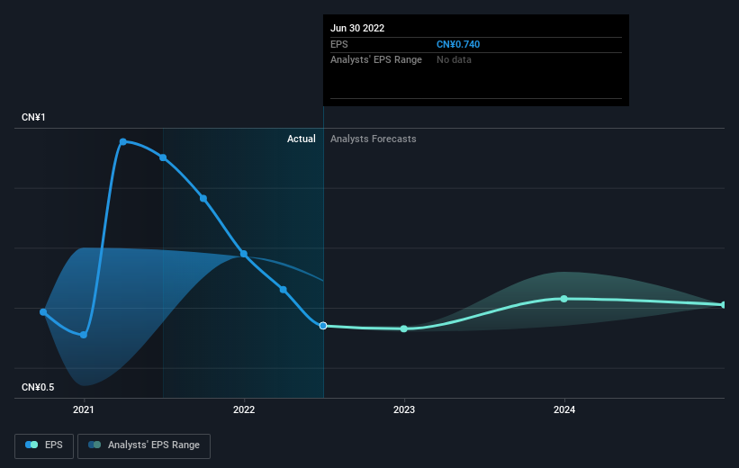Select the EPS data point at 2022
Viewport: 739px width, 468px height.
pos(244,254)
